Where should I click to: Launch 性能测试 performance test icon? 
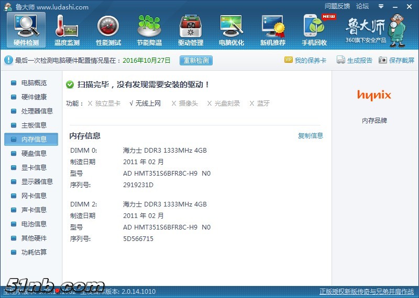pyautogui.click(x=108, y=29)
